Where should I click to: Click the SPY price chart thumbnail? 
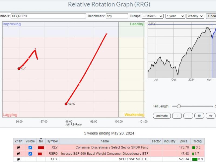(182, 50)
